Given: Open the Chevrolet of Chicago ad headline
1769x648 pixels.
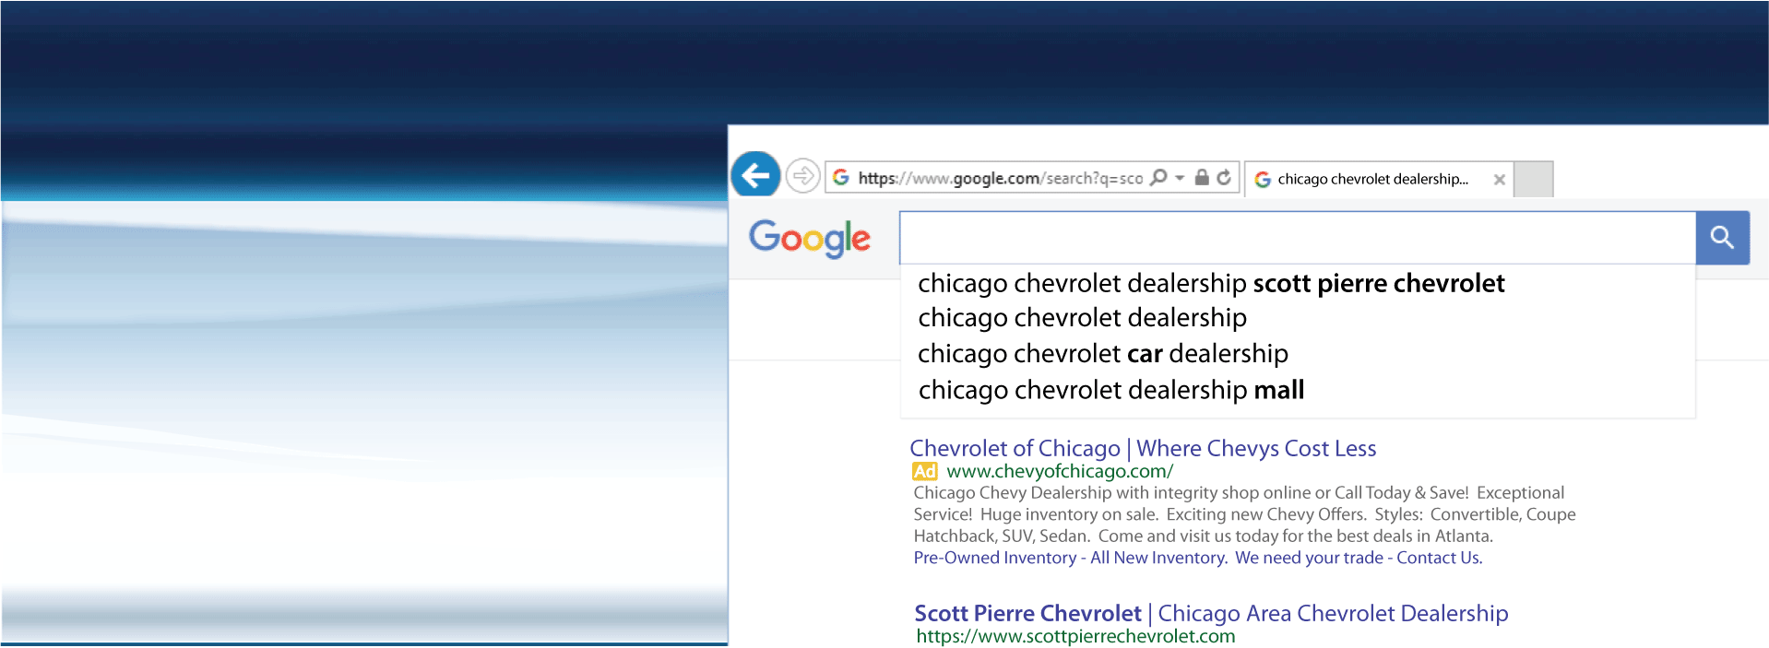Looking at the screenshot, I should click(1143, 448).
